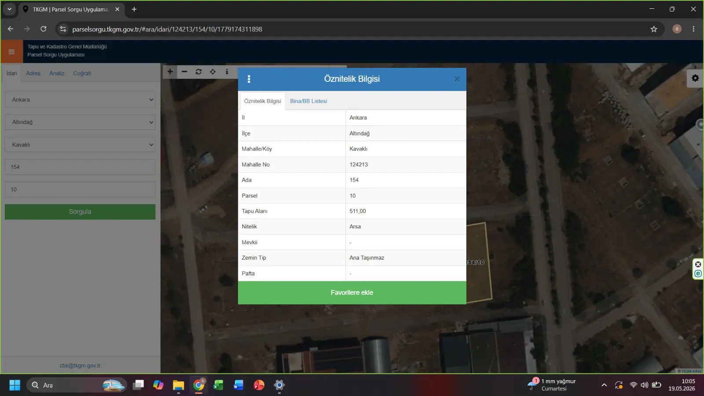Expand the Ankara province dropdown
The height and width of the screenshot is (396, 704).
(x=80, y=100)
